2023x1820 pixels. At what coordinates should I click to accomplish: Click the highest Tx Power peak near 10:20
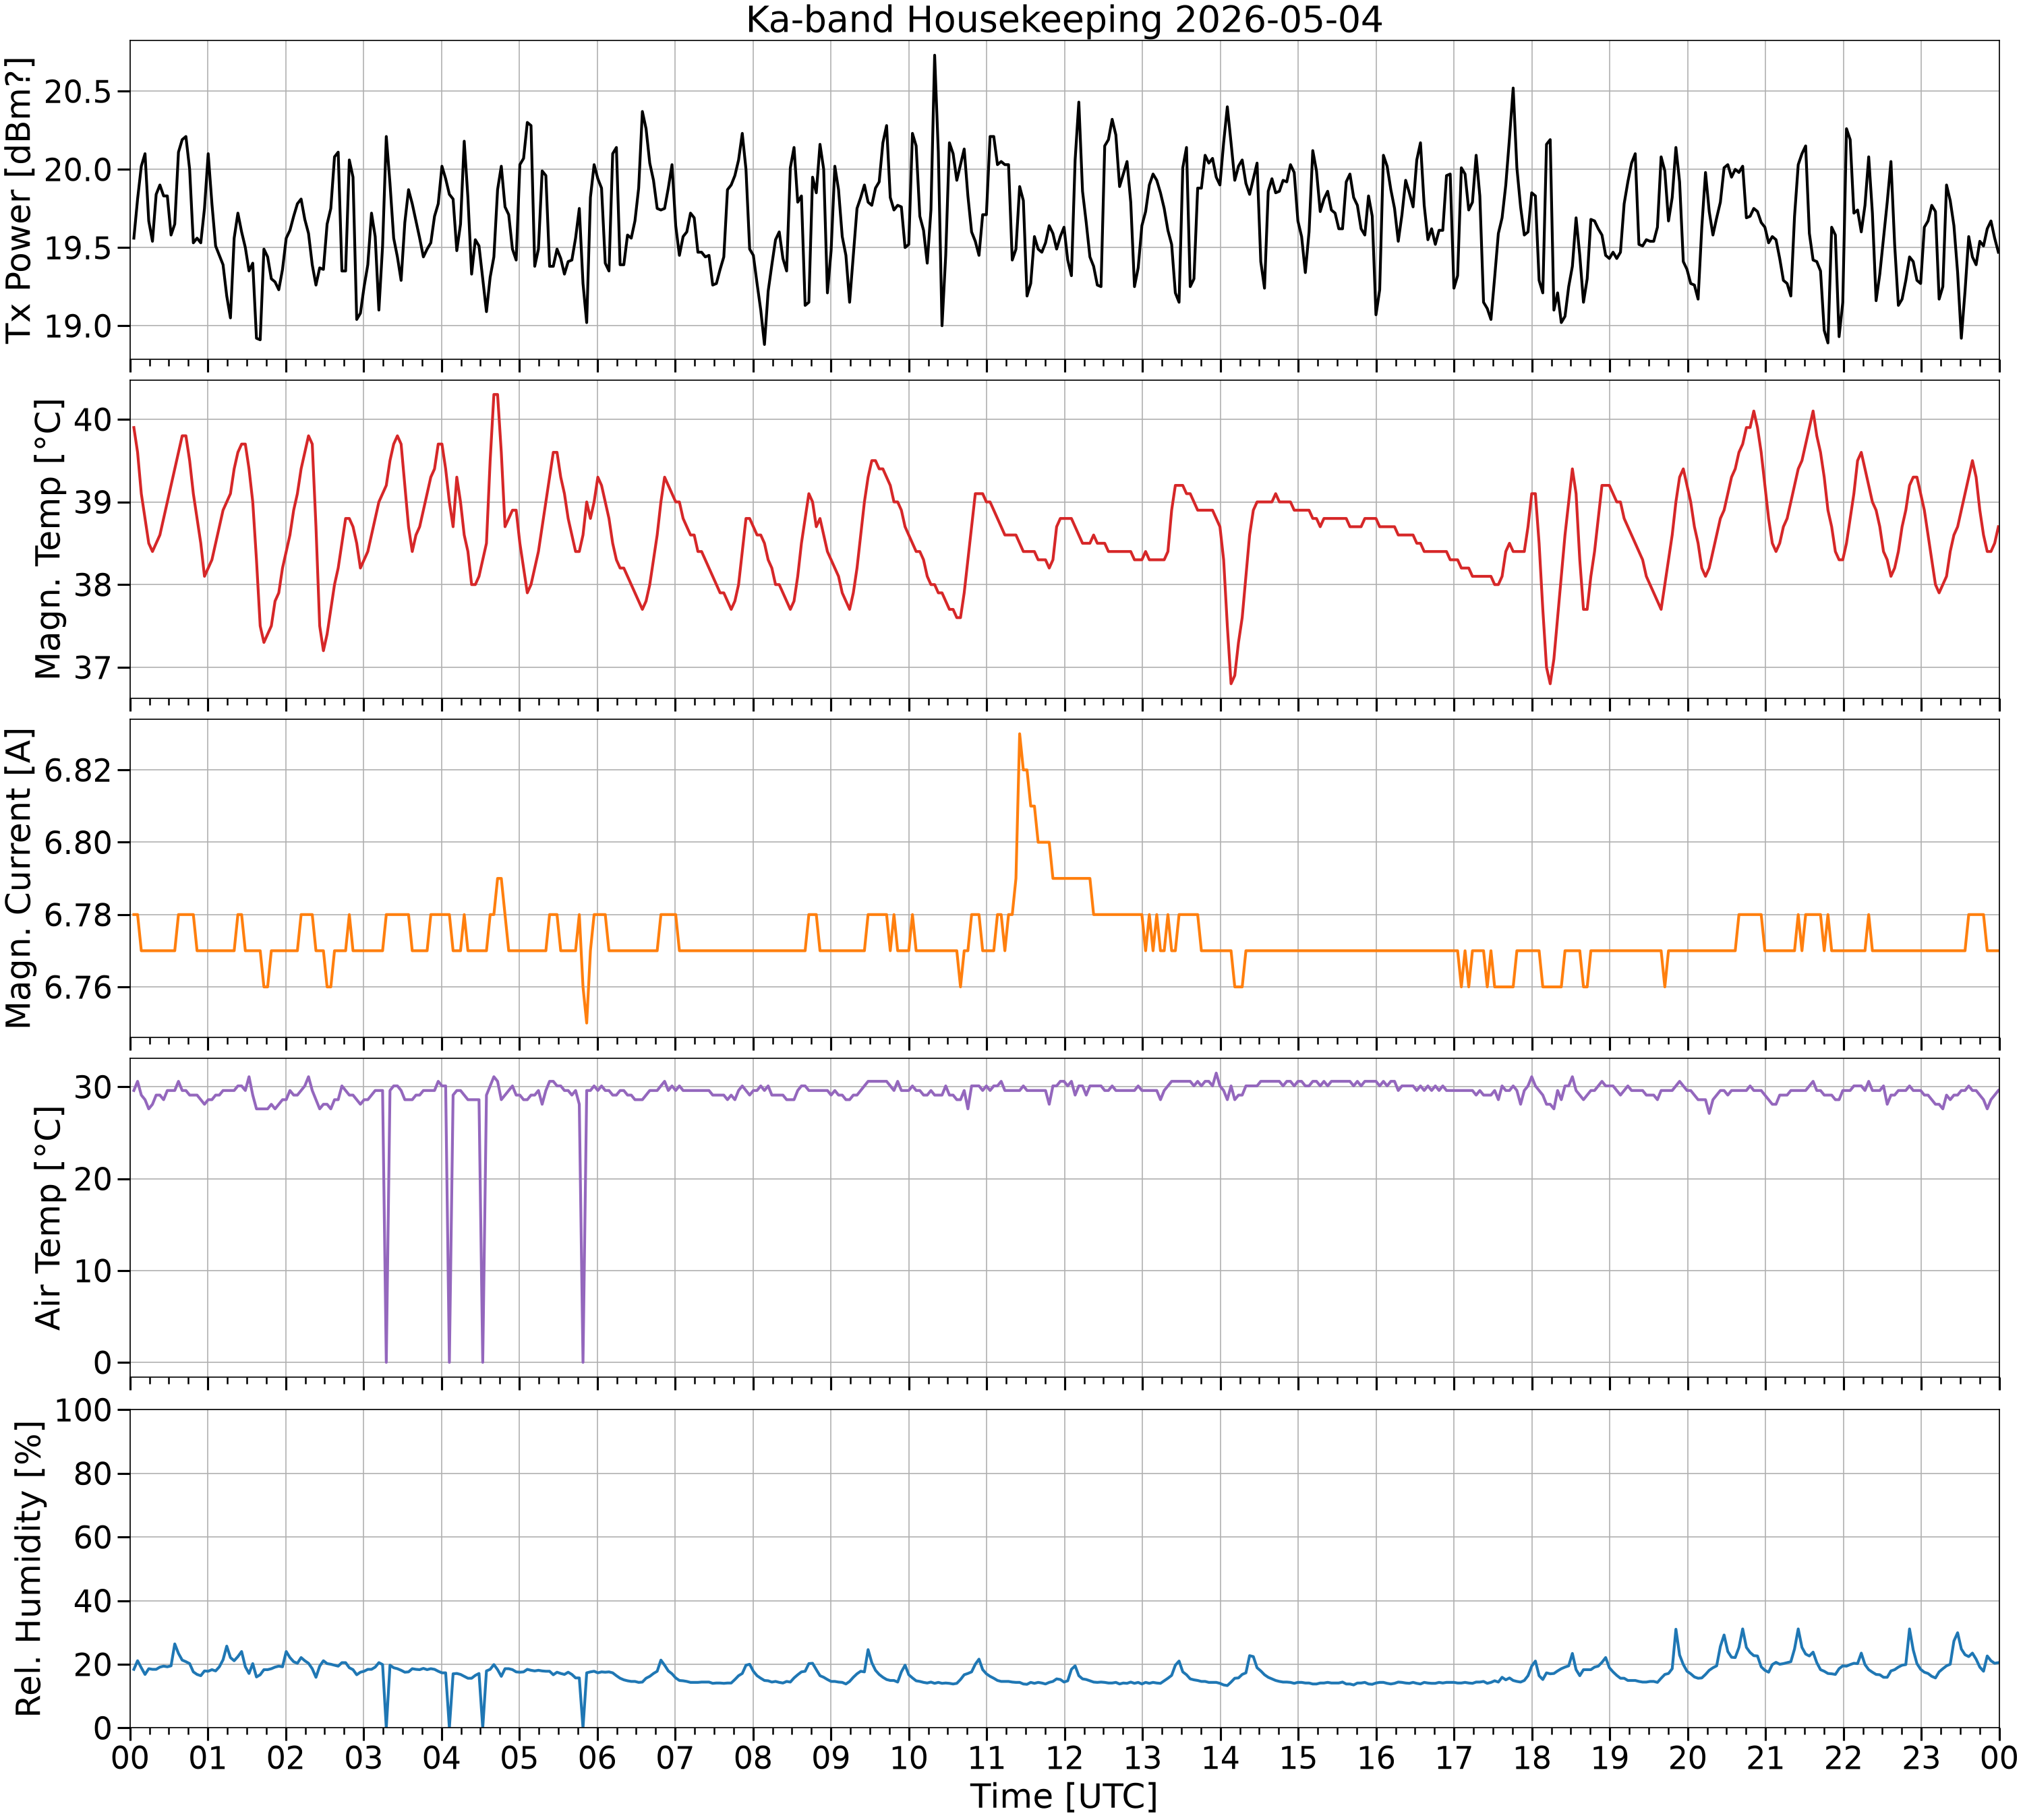point(935,56)
